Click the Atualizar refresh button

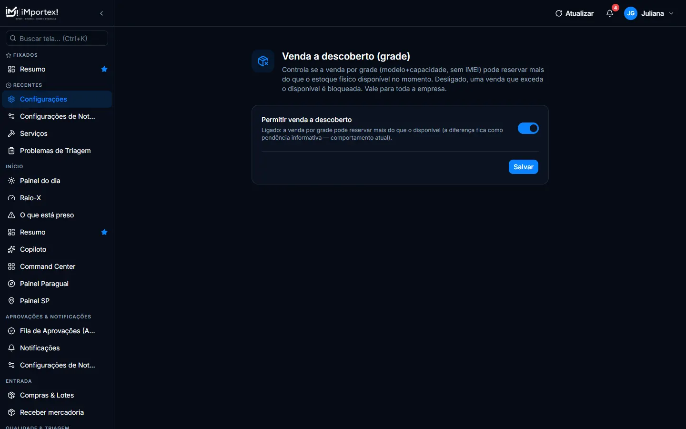click(575, 13)
